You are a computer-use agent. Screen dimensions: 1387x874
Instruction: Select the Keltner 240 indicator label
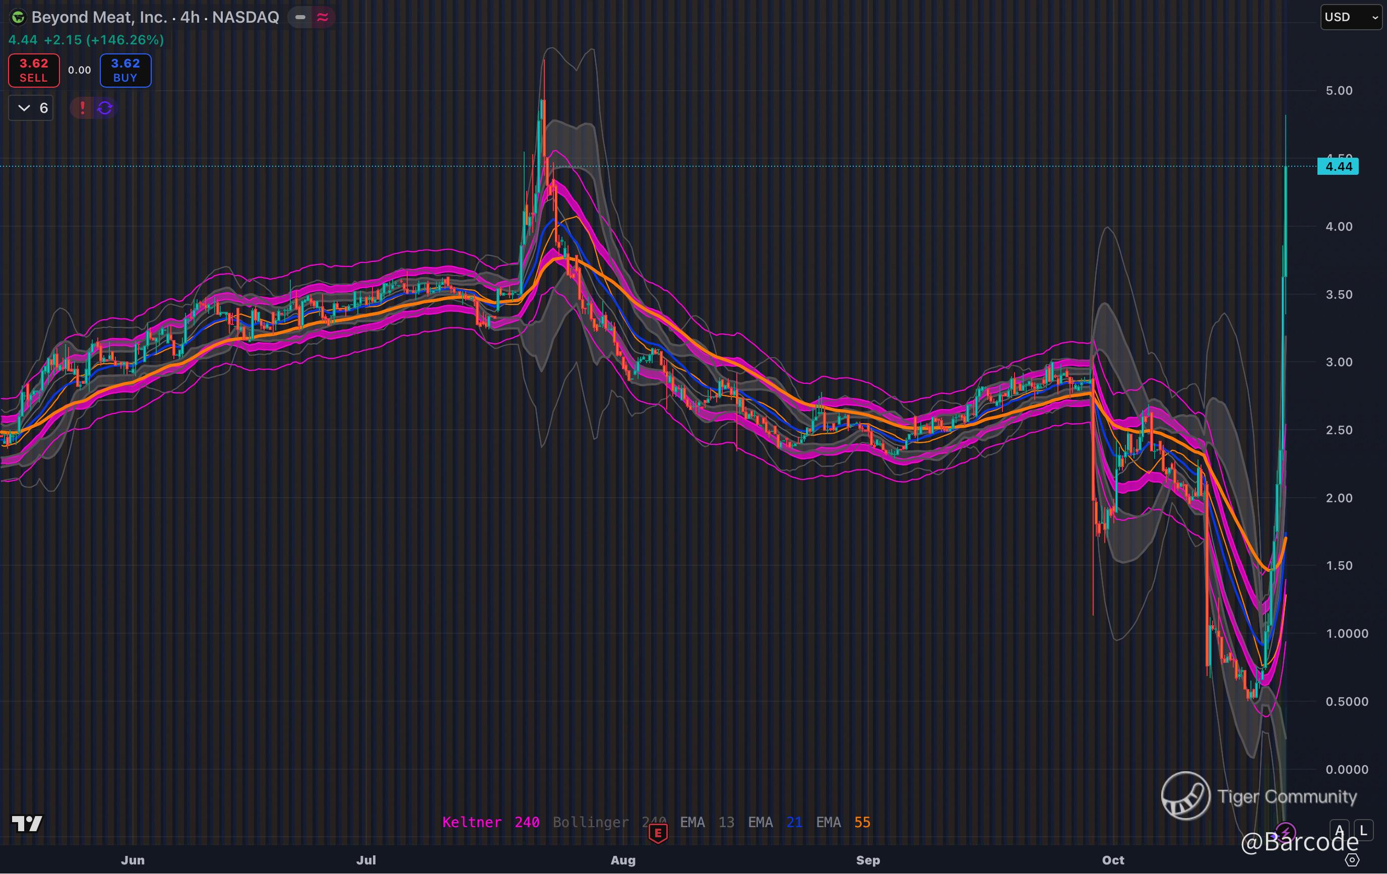pos(490,822)
